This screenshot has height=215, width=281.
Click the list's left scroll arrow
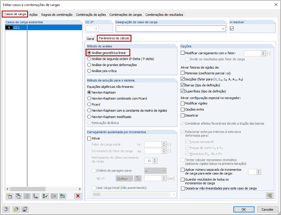pos(7,189)
